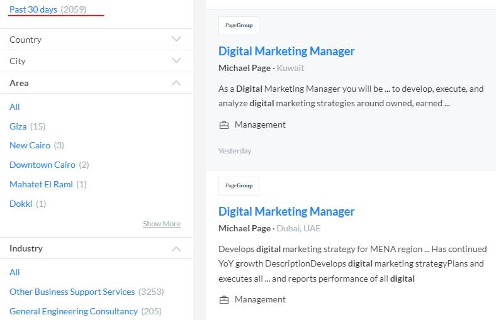This screenshot has width=496, height=320.
Task: Filter by New Cairo area
Action: [x=30, y=145]
